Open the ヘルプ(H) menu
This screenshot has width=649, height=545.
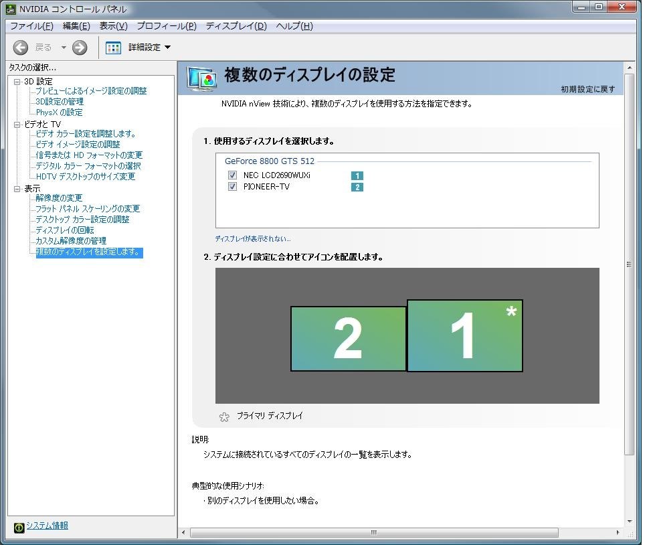click(x=294, y=26)
